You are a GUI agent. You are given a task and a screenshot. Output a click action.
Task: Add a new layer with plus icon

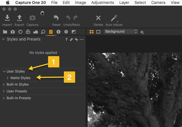(x=142, y=32)
